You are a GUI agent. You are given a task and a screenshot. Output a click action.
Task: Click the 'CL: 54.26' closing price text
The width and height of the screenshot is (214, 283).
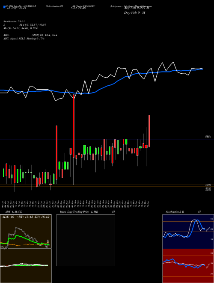[79, 8]
